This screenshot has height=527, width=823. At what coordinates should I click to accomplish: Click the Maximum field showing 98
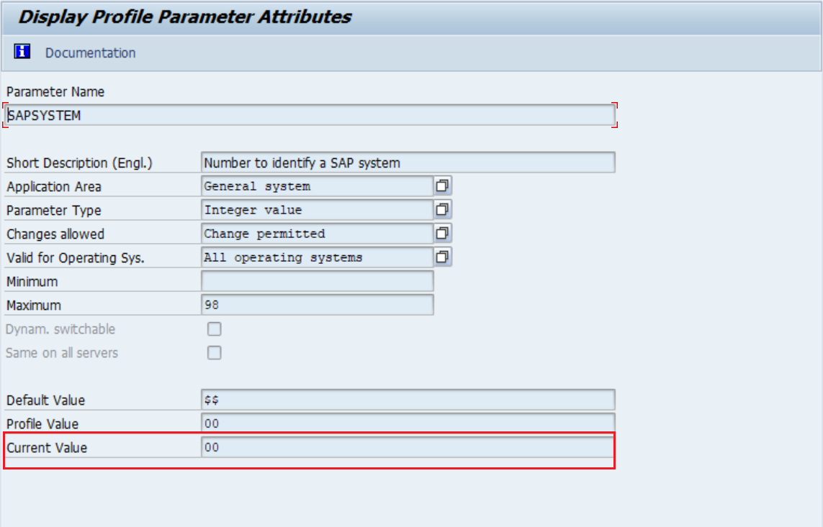coord(317,304)
